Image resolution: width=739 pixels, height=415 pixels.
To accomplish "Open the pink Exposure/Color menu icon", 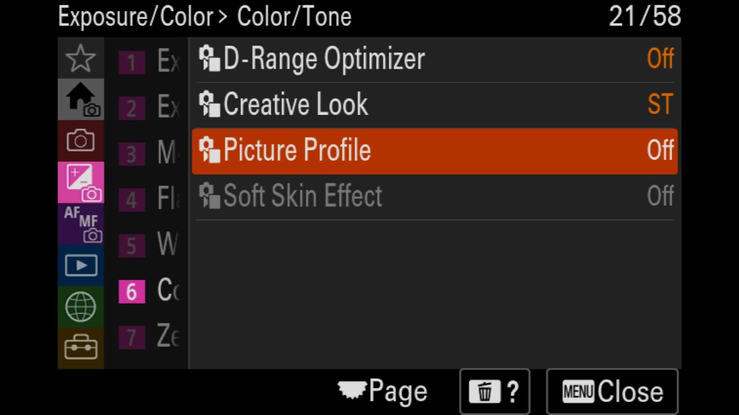I will 80,183.
